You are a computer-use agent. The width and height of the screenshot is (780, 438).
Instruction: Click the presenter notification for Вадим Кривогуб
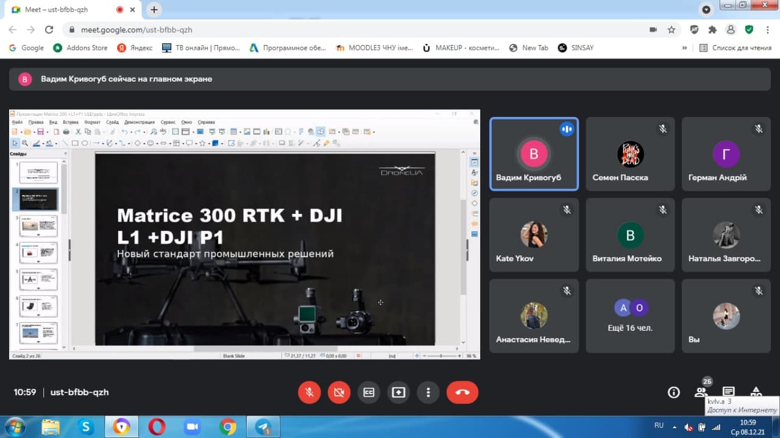[x=390, y=79]
